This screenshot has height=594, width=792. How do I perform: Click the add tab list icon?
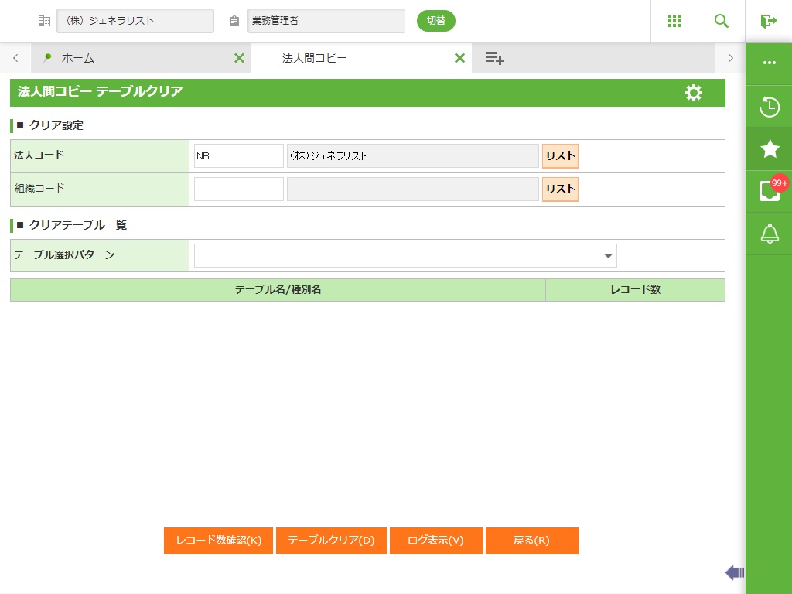[495, 58]
